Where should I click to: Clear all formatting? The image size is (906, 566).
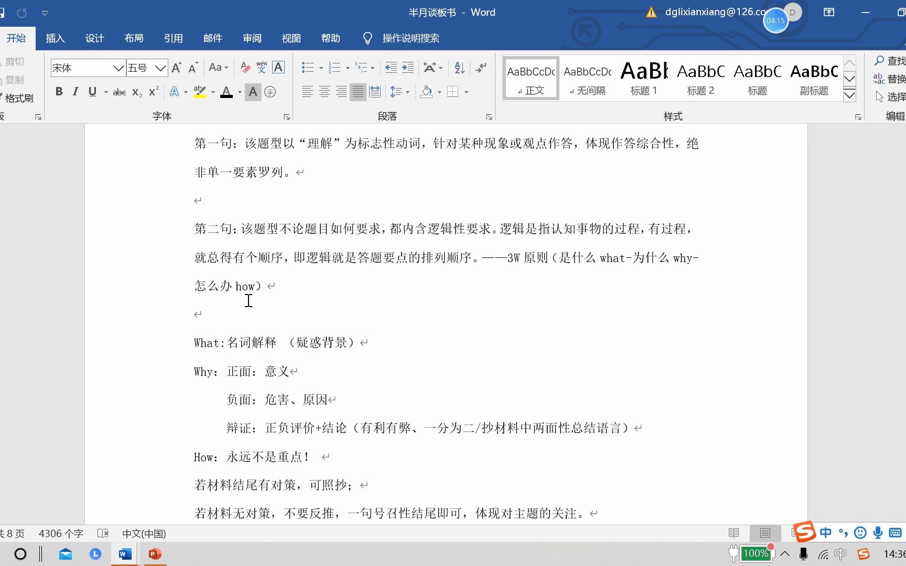(245, 68)
